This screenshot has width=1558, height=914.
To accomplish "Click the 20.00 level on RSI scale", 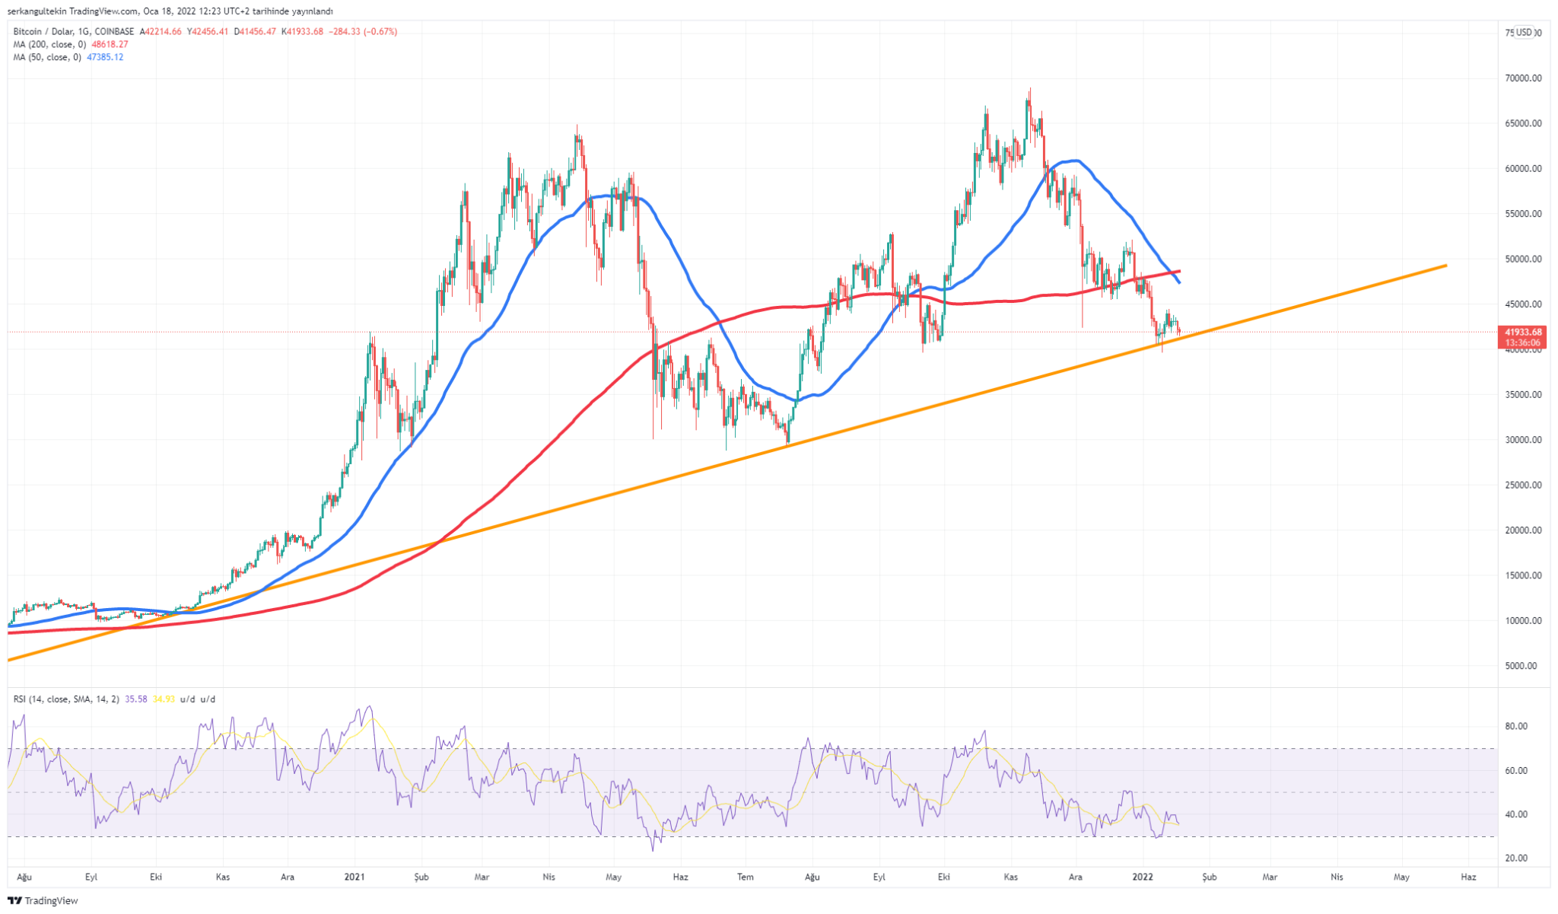I will pos(1516,858).
